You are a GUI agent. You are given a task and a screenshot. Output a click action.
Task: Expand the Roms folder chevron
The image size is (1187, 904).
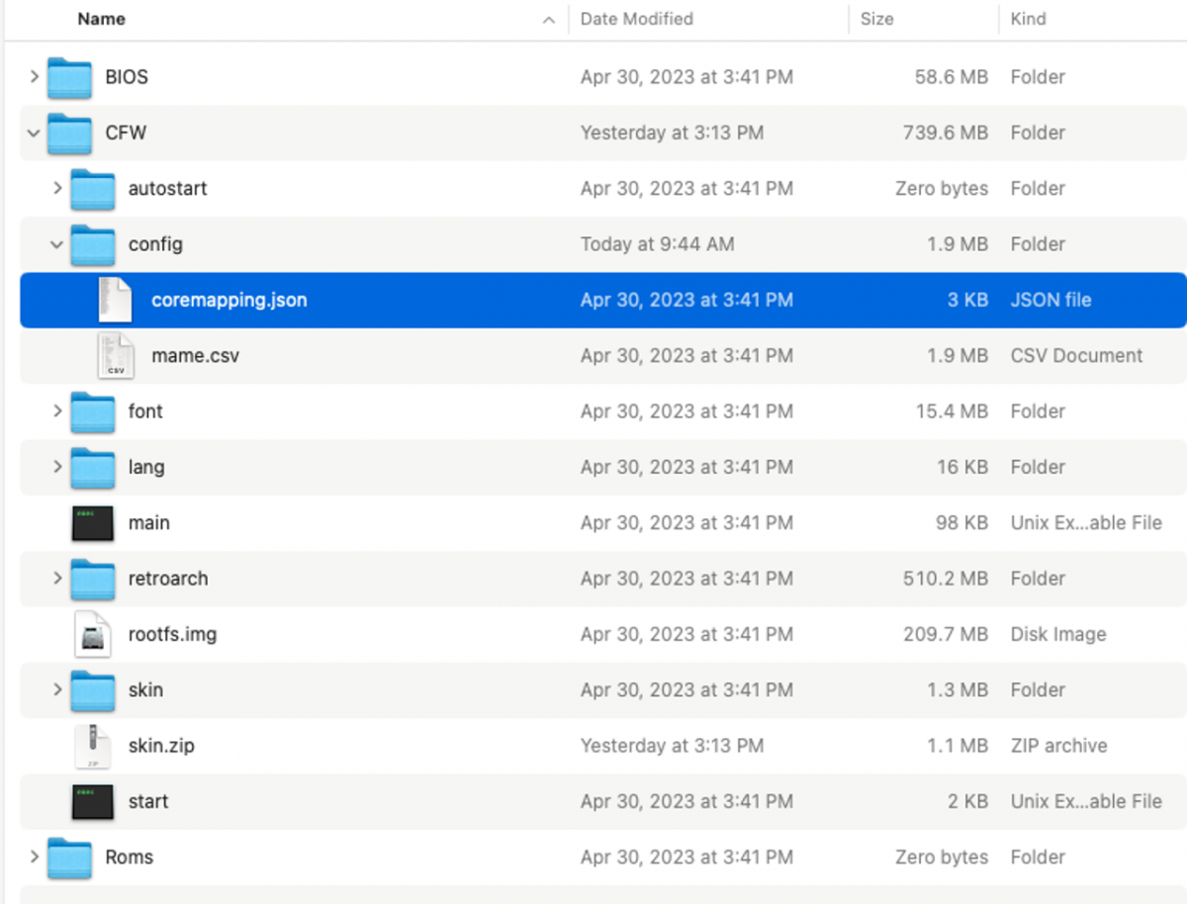coord(35,857)
